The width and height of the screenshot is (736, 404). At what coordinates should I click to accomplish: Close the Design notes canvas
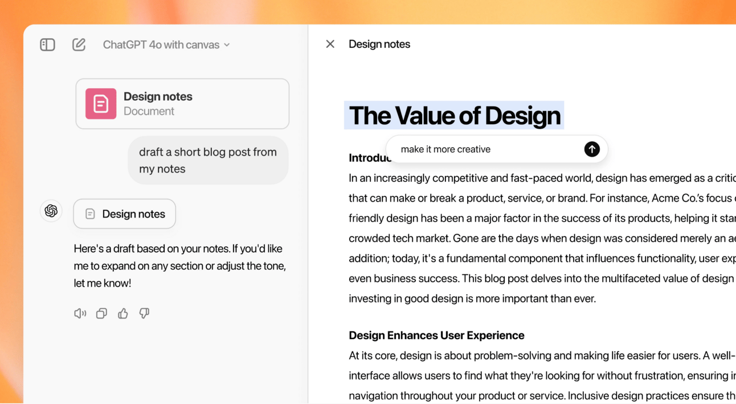[330, 44]
